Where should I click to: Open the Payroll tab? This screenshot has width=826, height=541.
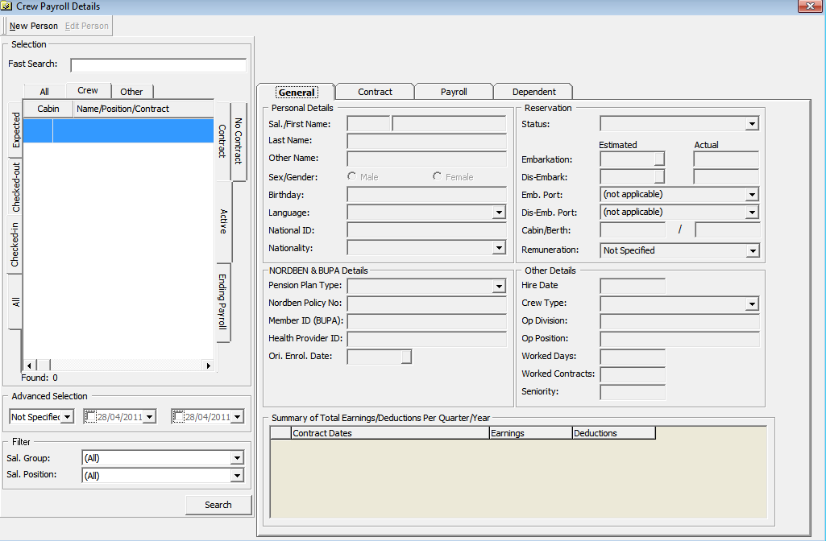[454, 92]
